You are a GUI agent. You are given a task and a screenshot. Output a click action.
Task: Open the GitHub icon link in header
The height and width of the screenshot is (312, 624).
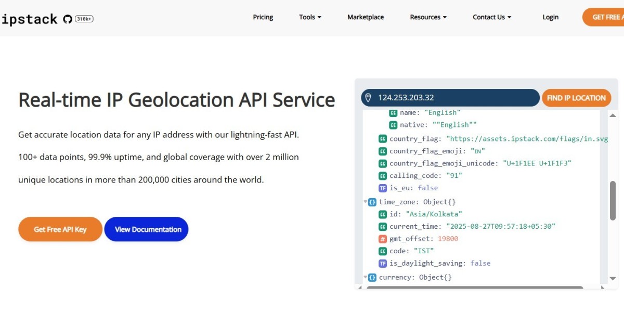pos(67,19)
